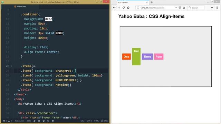Viewport: 221px width, 124px height.
Task: Minimize the Atom editor window
Action: click(97, 2)
